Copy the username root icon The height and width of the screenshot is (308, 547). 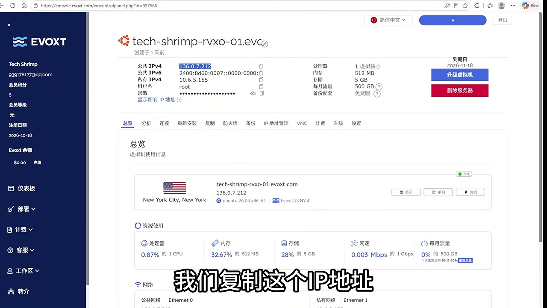(261, 86)
